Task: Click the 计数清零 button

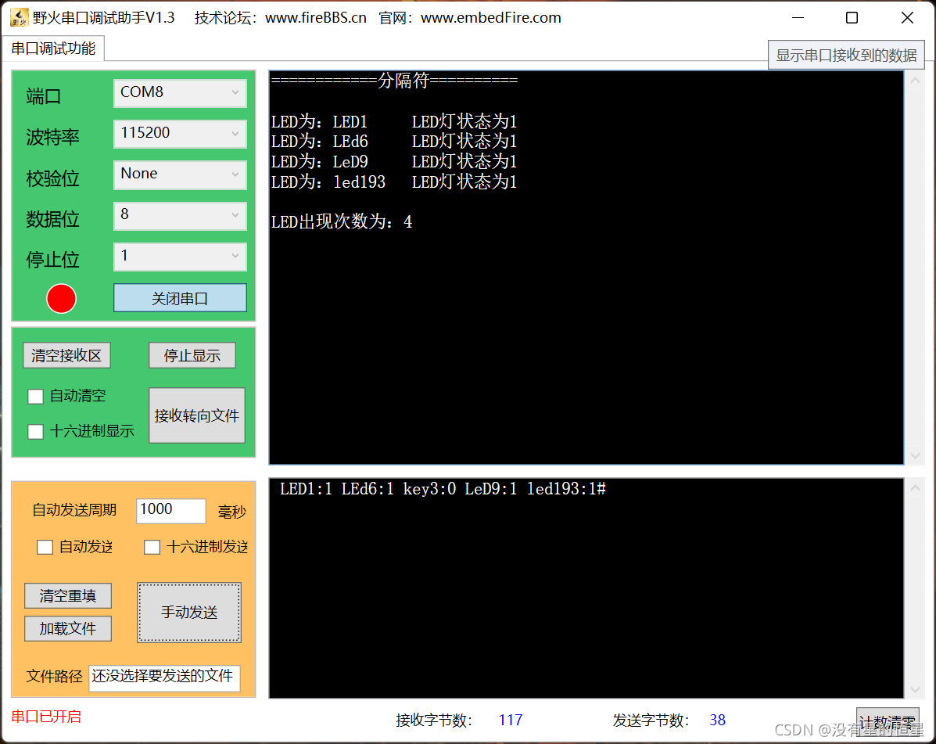Action: tap(888, 723)
